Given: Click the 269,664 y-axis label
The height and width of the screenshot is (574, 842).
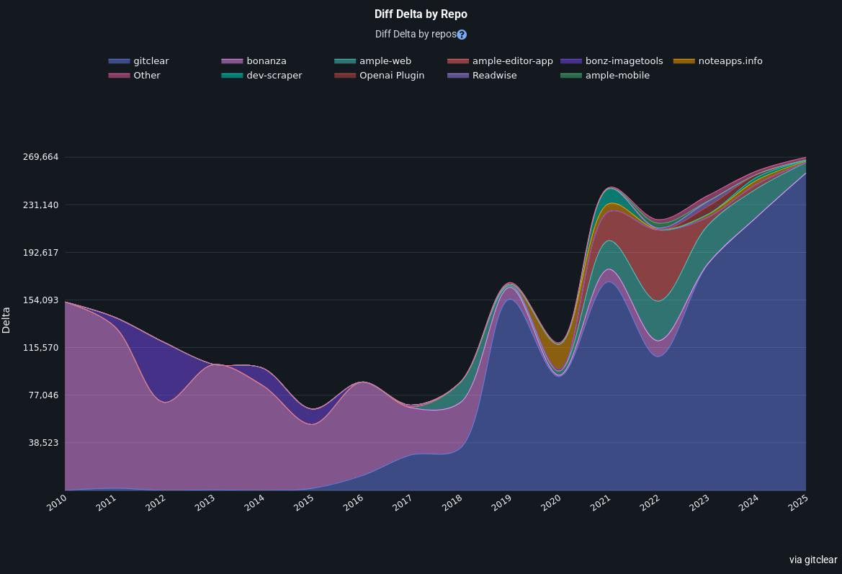Looking at the screenshot, I should click(40, 157).
